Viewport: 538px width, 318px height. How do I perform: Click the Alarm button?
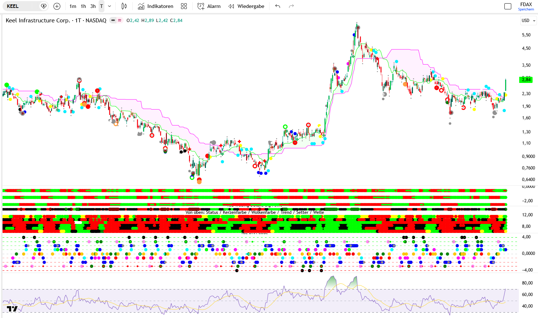click(209, 6)
